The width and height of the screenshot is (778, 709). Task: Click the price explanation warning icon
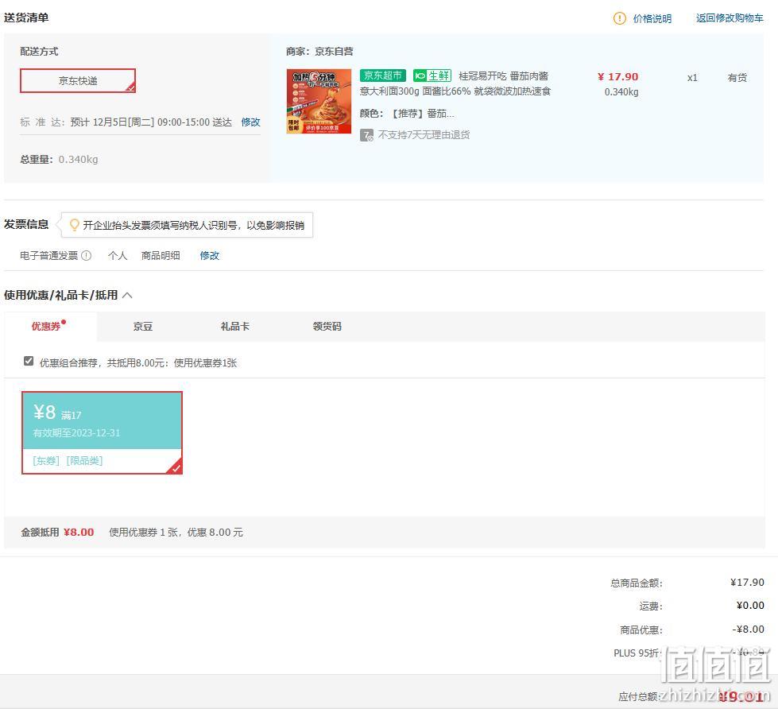coord(619,18)
